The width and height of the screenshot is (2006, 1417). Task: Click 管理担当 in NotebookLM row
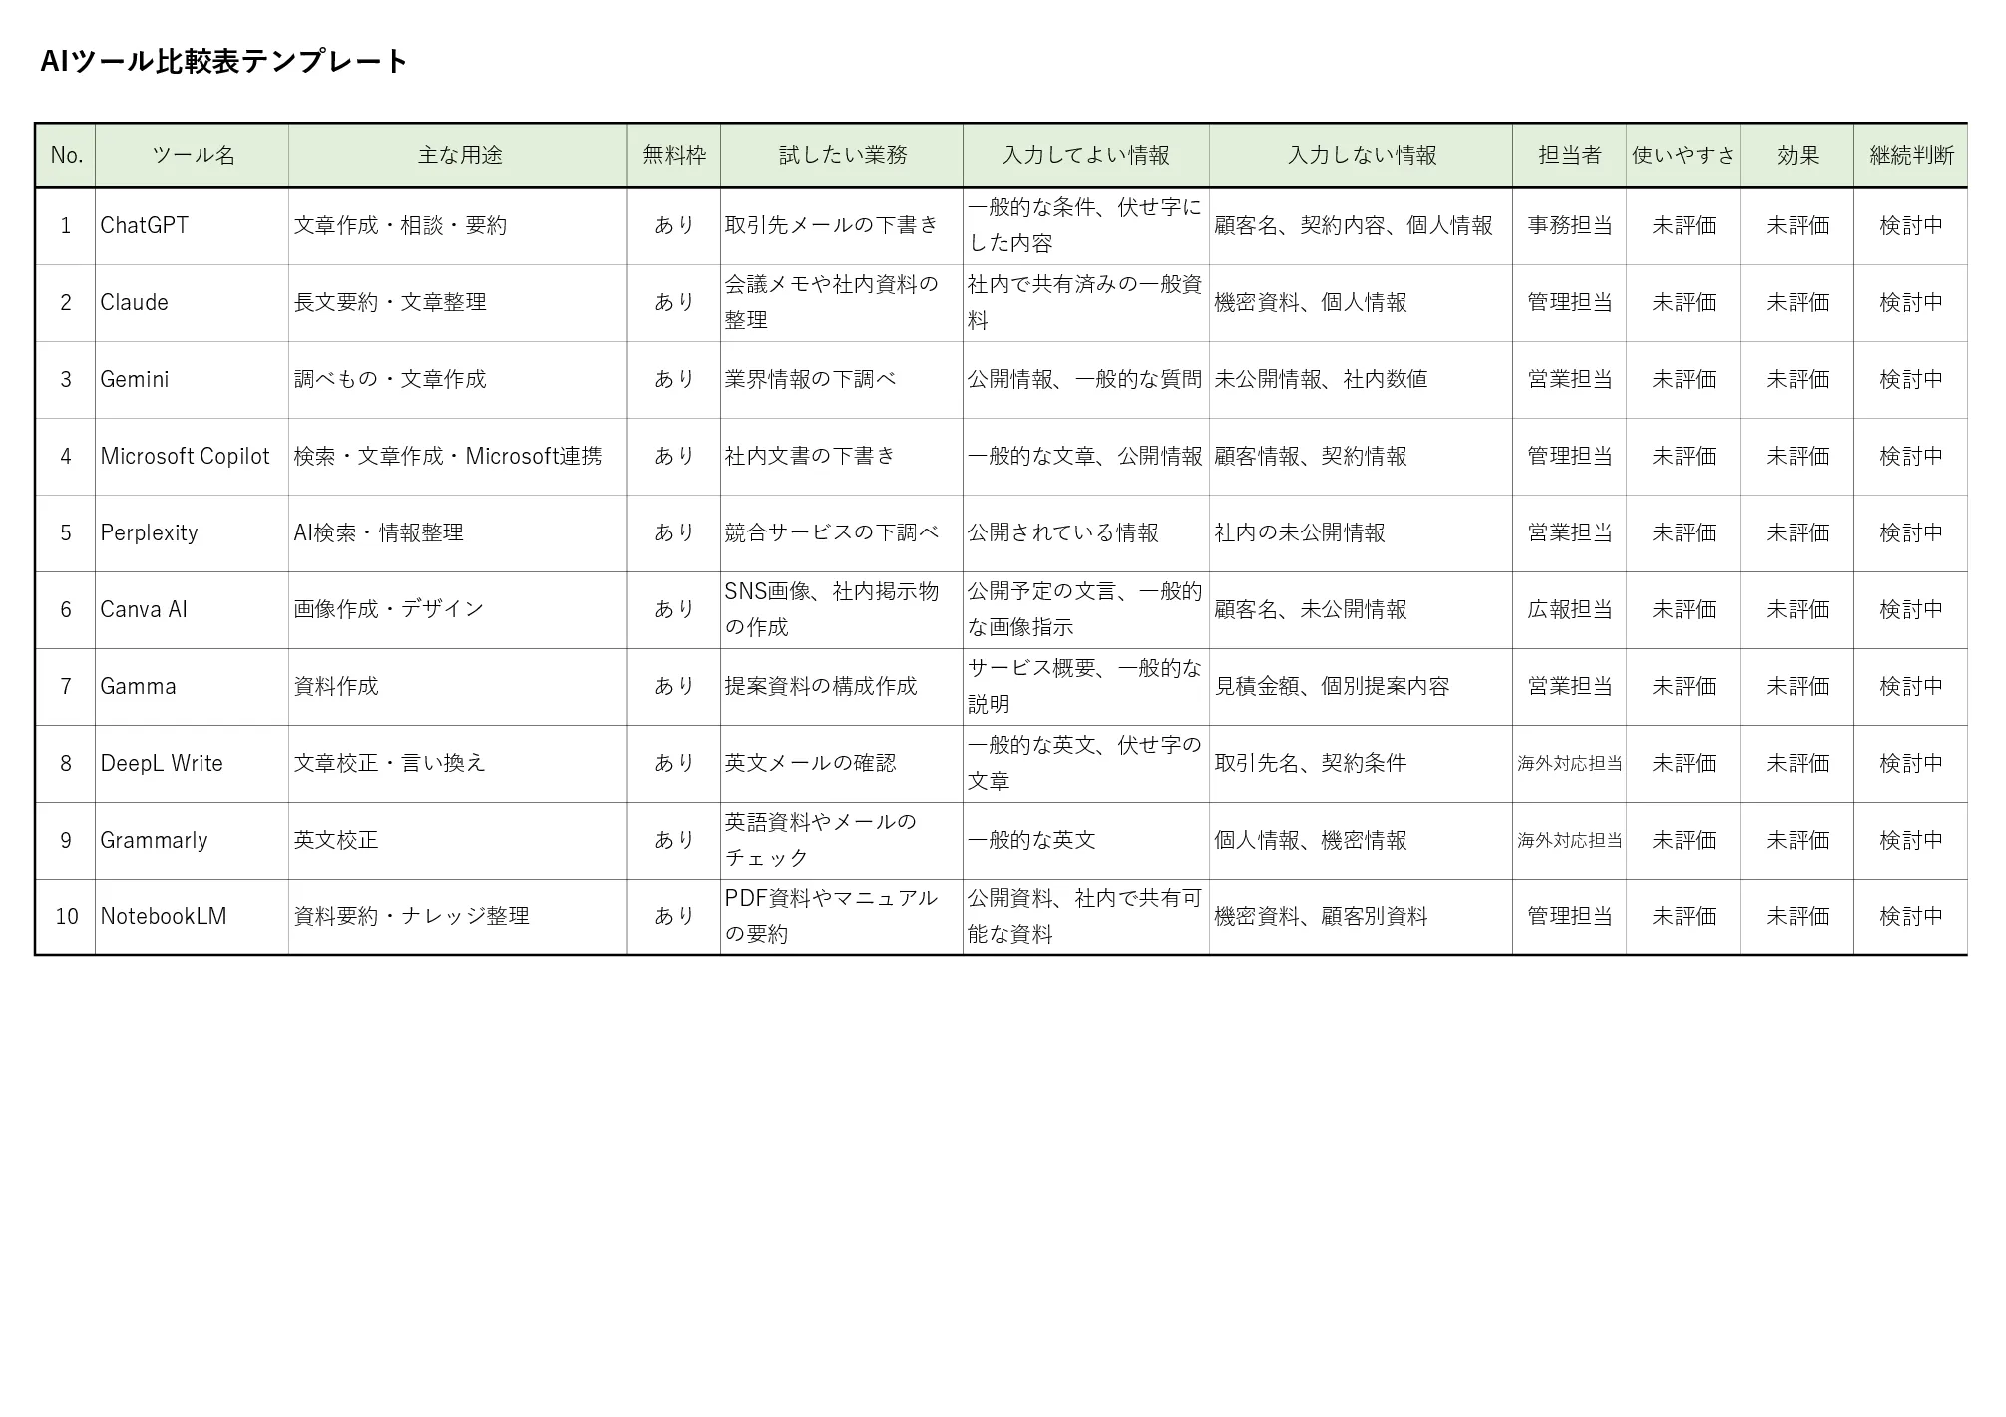click(1570, 917)
